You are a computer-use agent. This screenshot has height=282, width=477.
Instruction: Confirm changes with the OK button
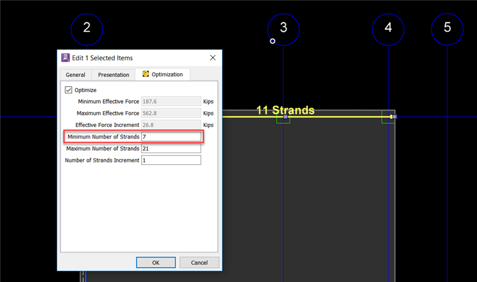pyautogui.click(x=156, y=262)
